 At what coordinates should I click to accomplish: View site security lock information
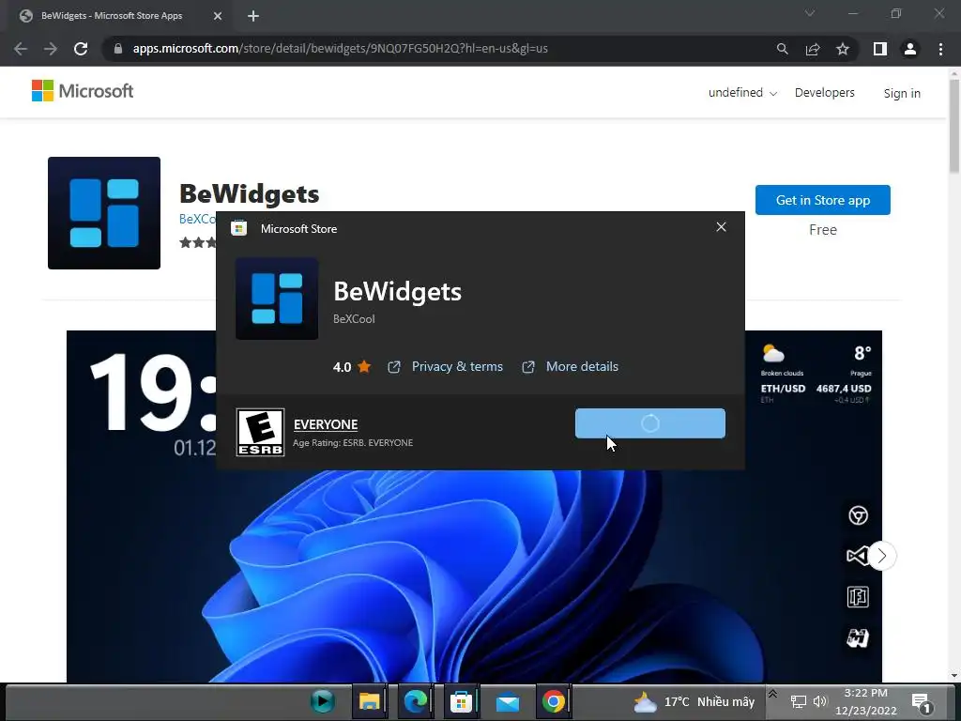tap(118, 49)
